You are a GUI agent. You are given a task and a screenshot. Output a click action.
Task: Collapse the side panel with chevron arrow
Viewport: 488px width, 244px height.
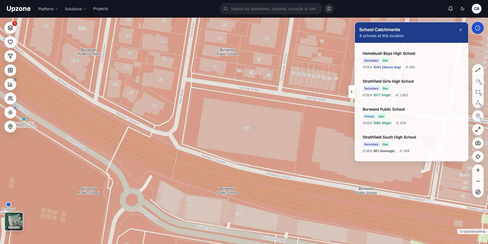[x=351, y=91]
